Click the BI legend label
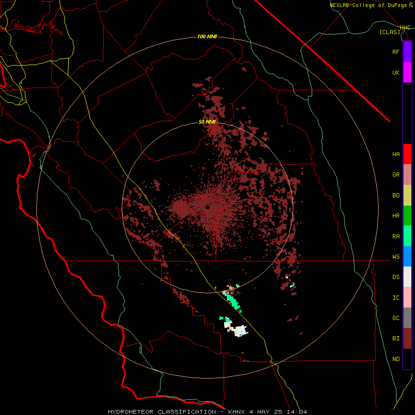The width and height of the screenshot is (415, 415). tap(396, 338)
